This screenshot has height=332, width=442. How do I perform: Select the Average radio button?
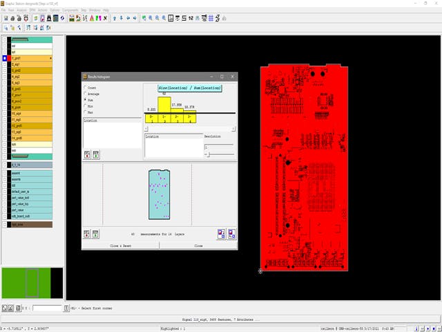[x=86, y=94]
